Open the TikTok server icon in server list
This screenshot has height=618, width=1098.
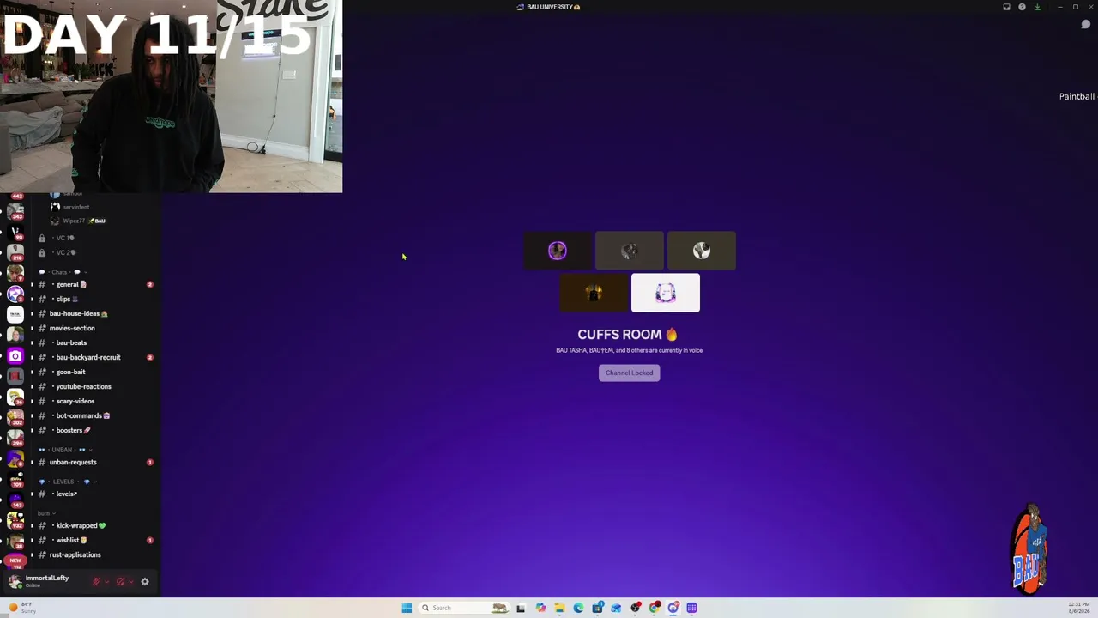click(x=15, y=314)
